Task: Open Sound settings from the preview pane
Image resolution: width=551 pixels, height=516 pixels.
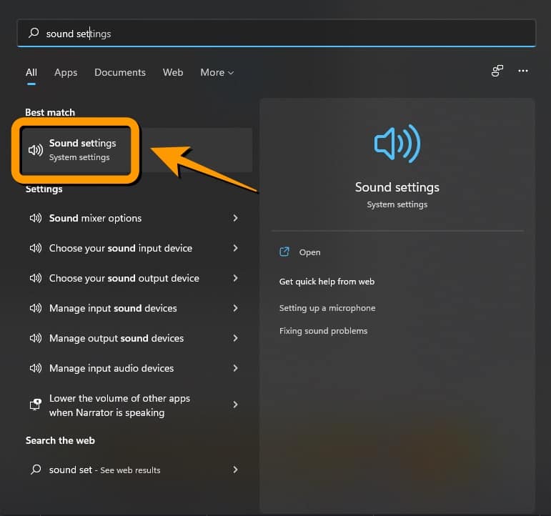Action: 309,252
